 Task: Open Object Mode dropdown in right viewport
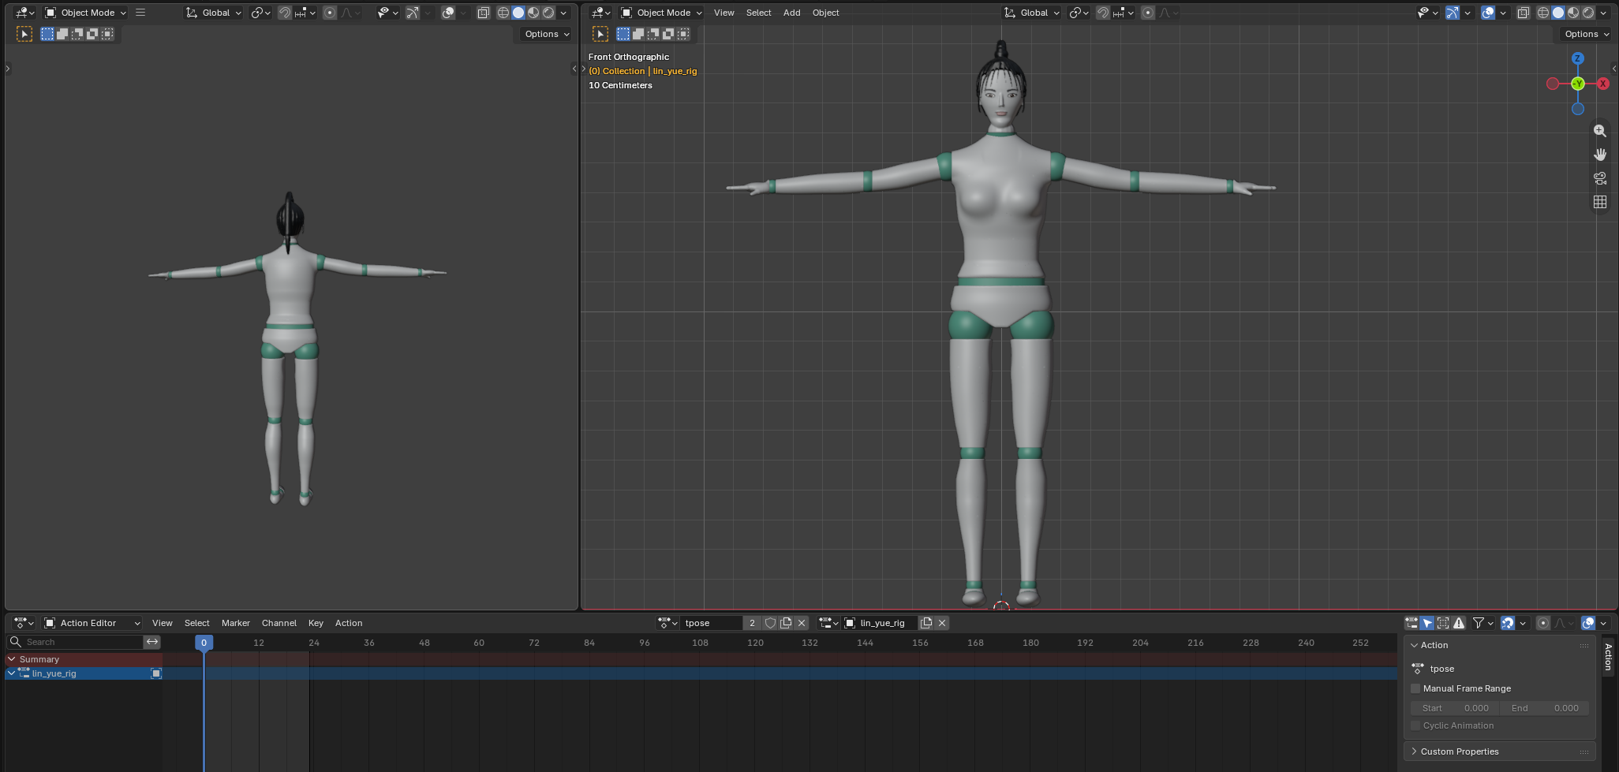pyautogui.click(x=661, y=13)
